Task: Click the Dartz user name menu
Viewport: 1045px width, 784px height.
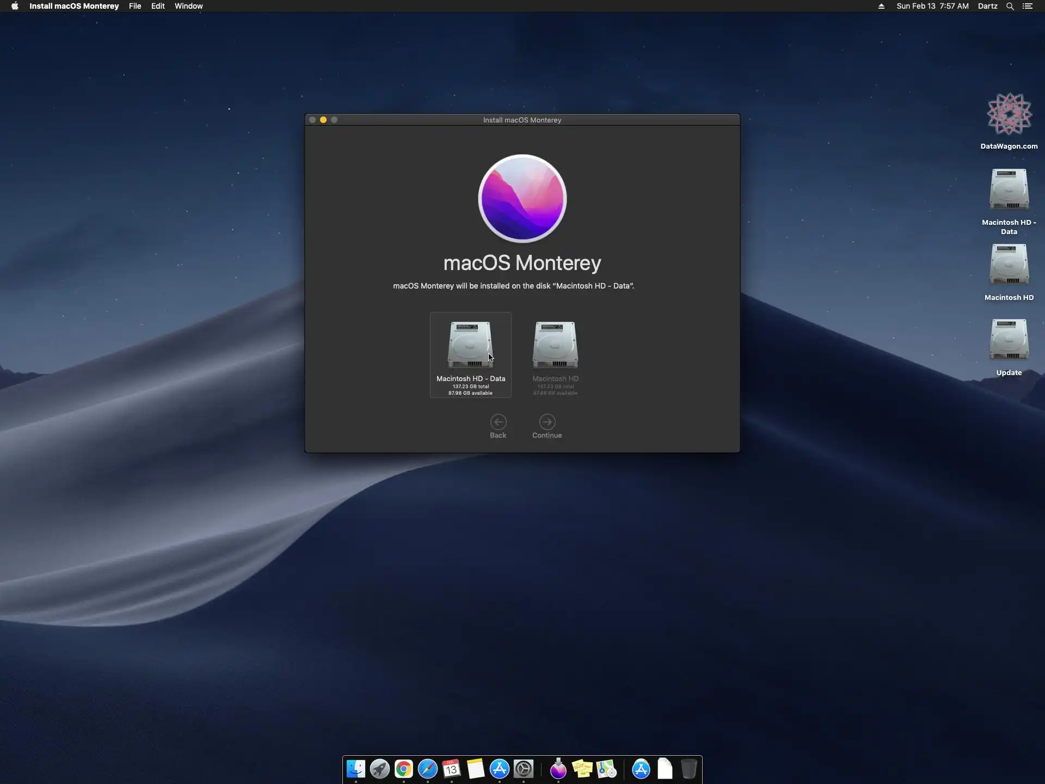Action: pyautogui.click(x=987, y=6)
